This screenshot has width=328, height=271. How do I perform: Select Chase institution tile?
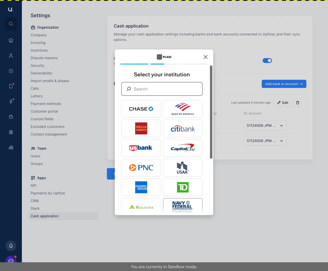pyautogui.click(x=141, y=109)
